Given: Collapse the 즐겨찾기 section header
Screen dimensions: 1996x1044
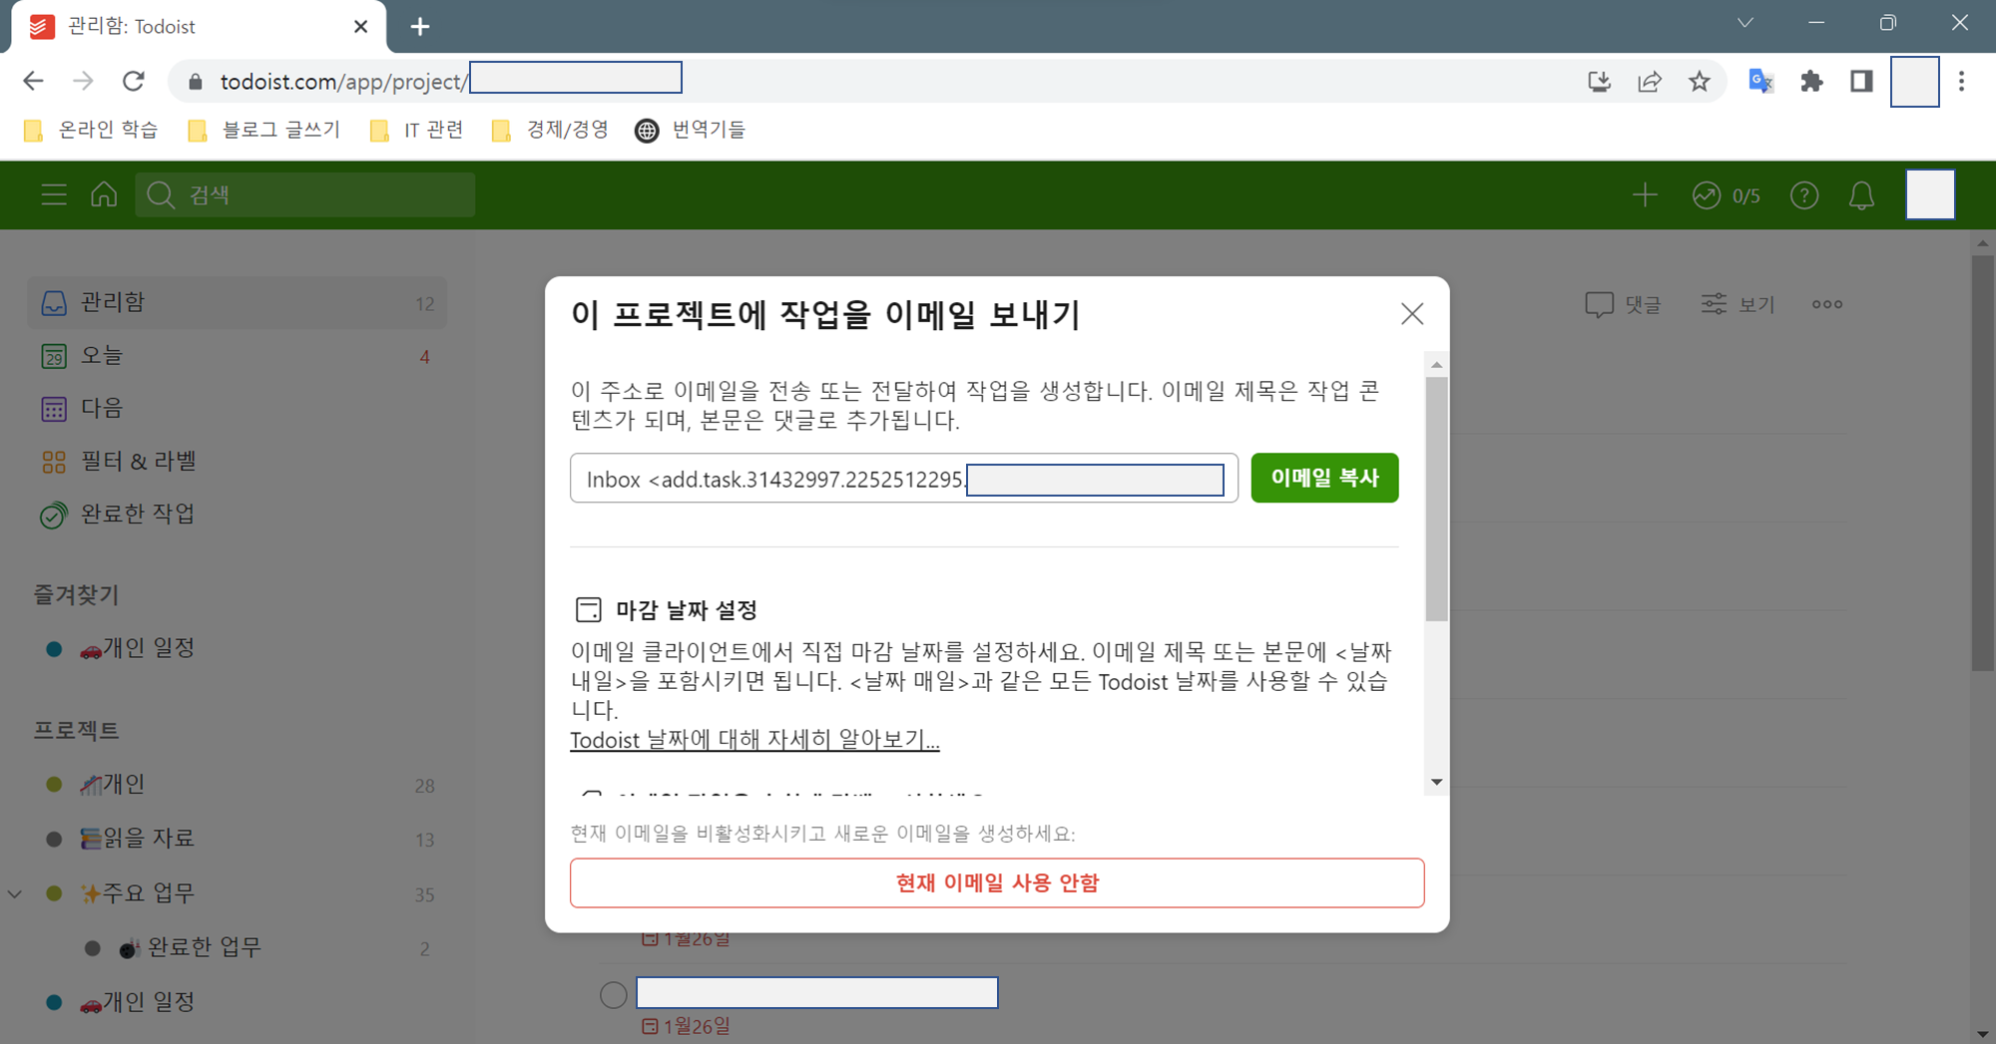Looking at the screenshot, I should 77,595.
